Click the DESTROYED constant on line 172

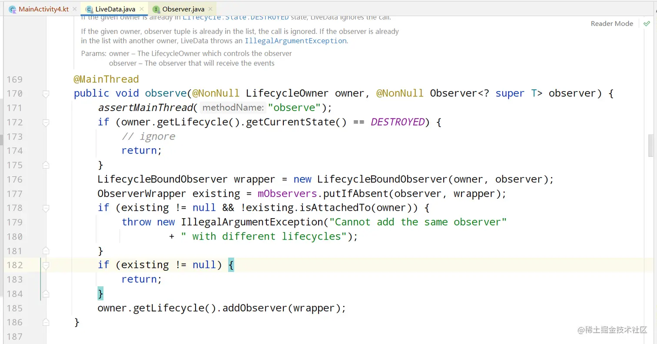398,122
